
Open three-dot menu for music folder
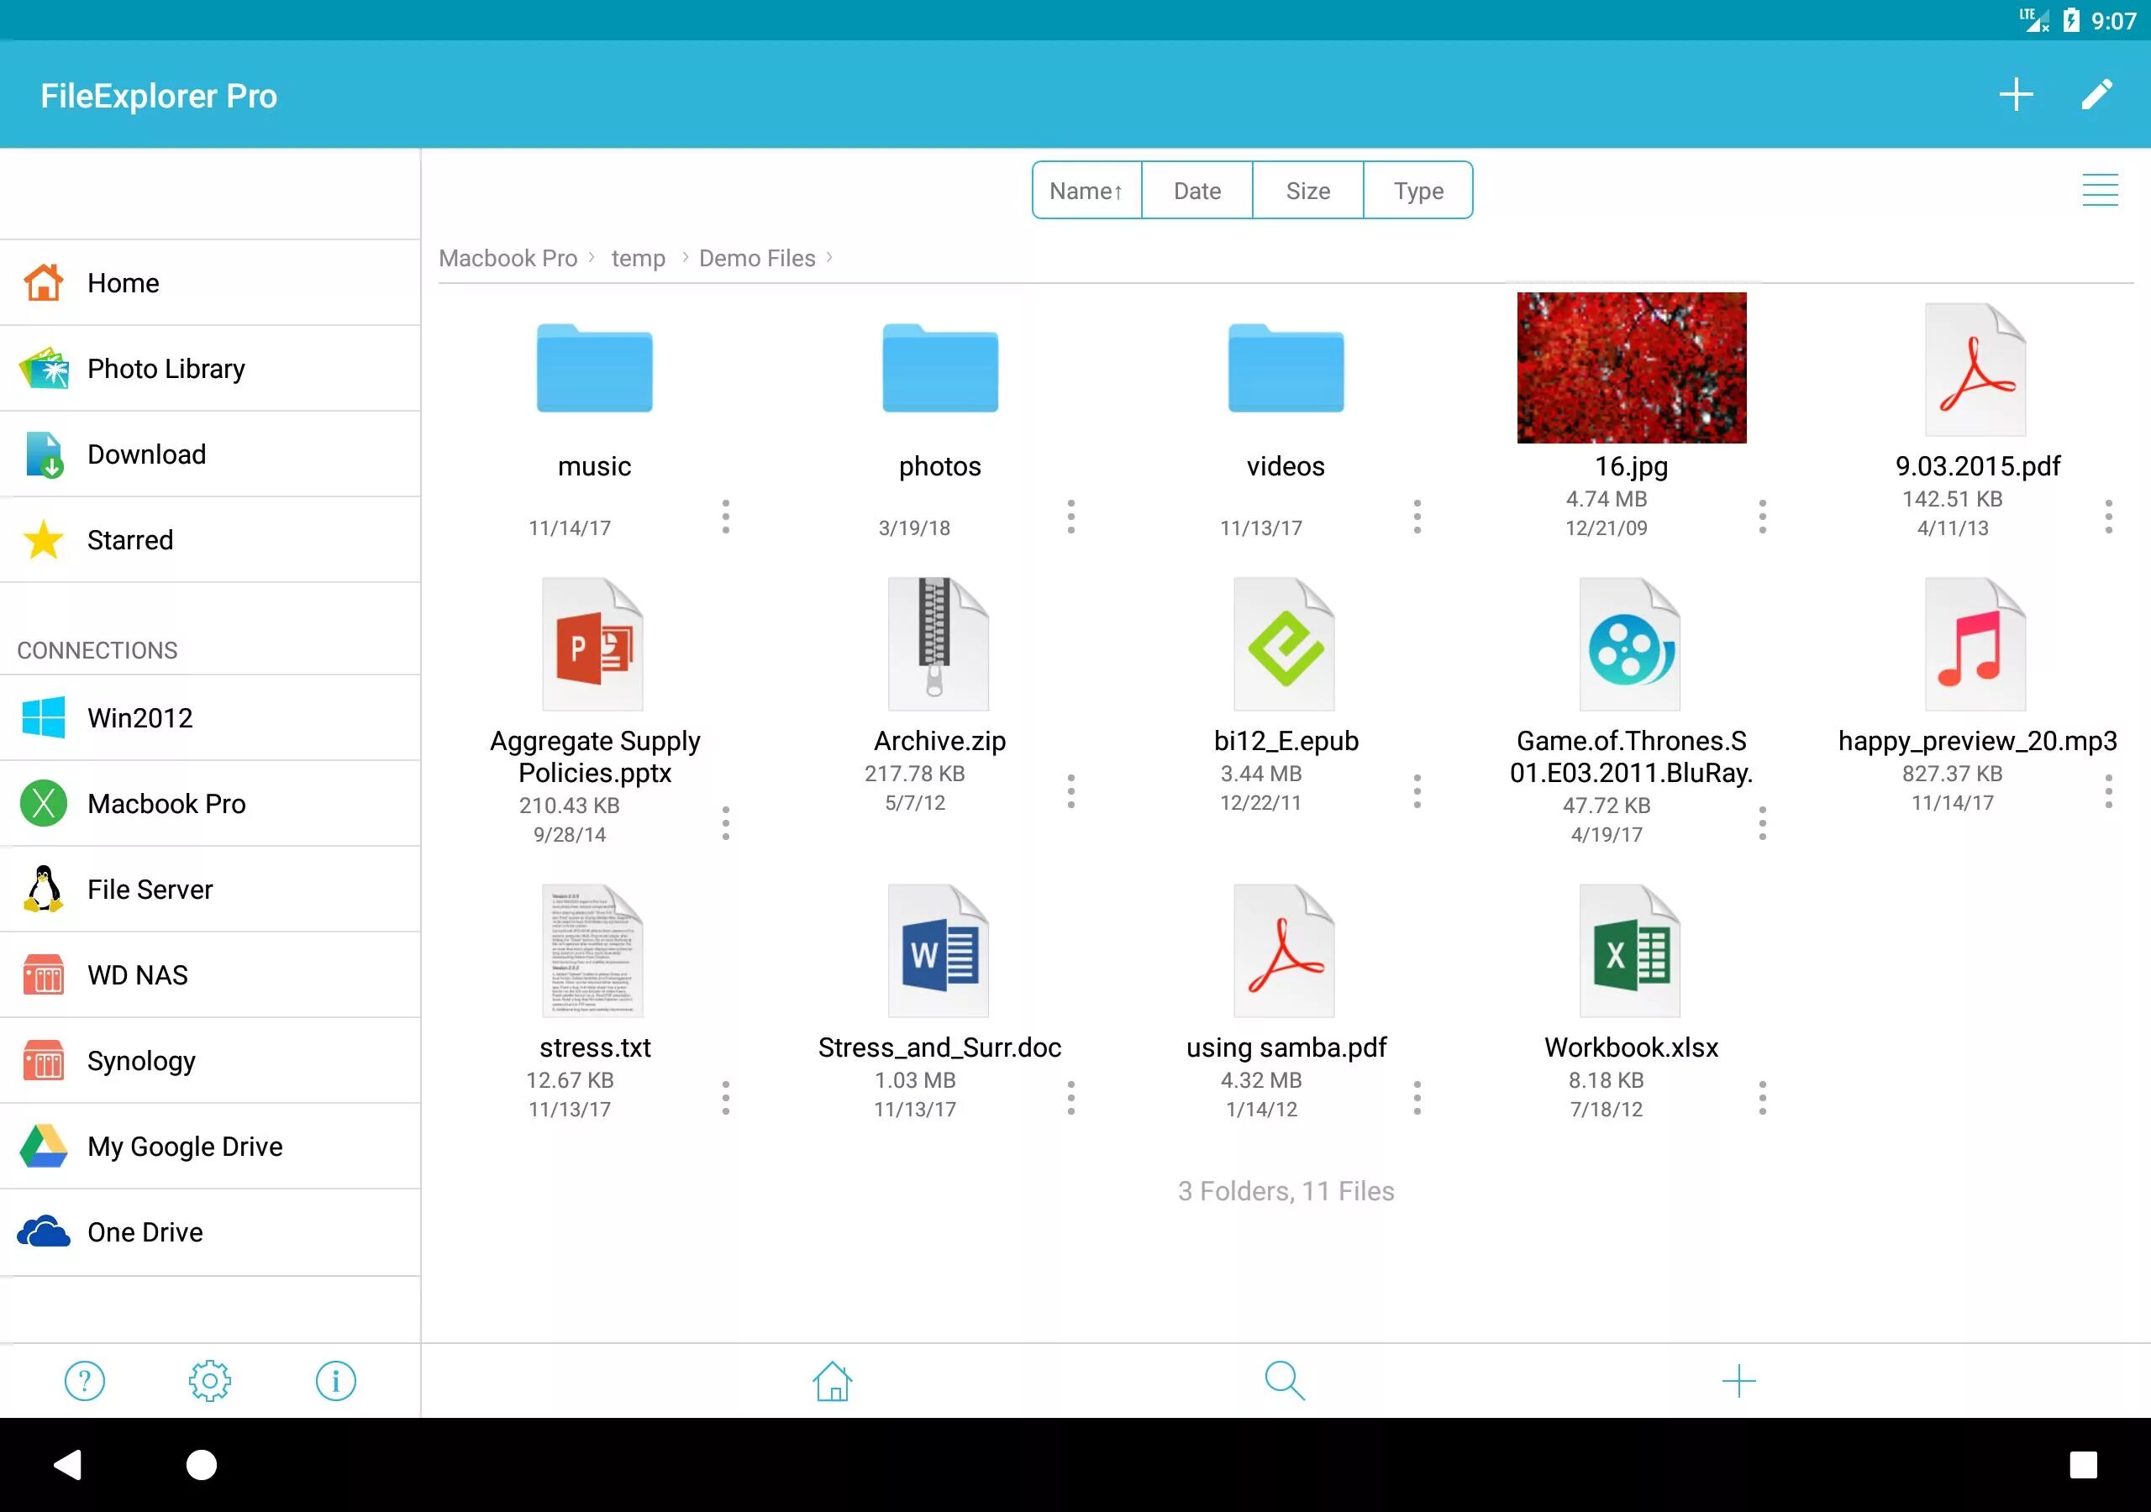[725, 517]
